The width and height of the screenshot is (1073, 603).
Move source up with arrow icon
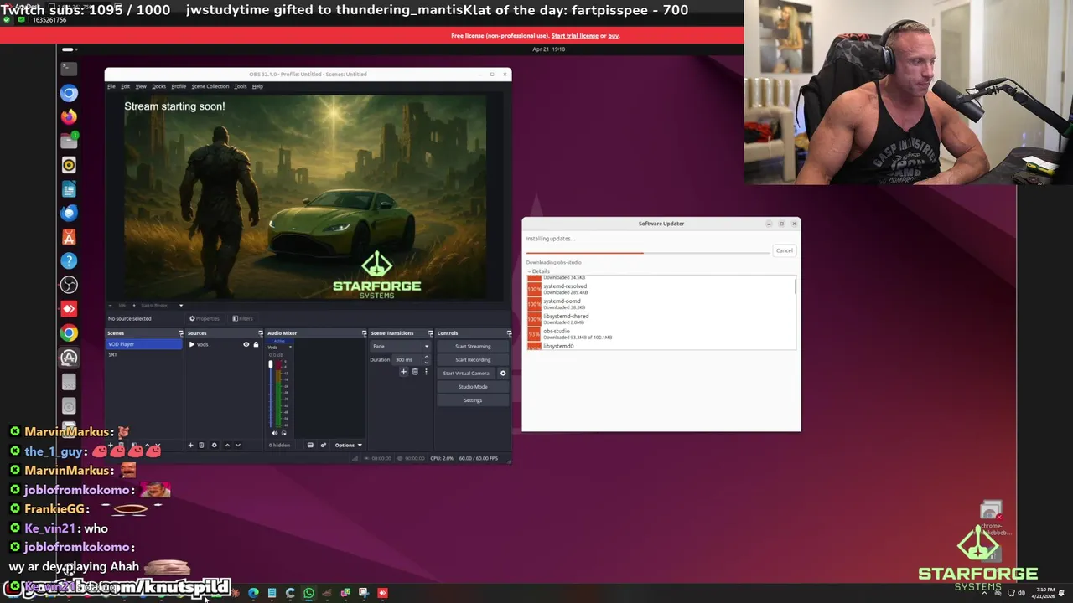pyautogui.click(x=227, y=445)
